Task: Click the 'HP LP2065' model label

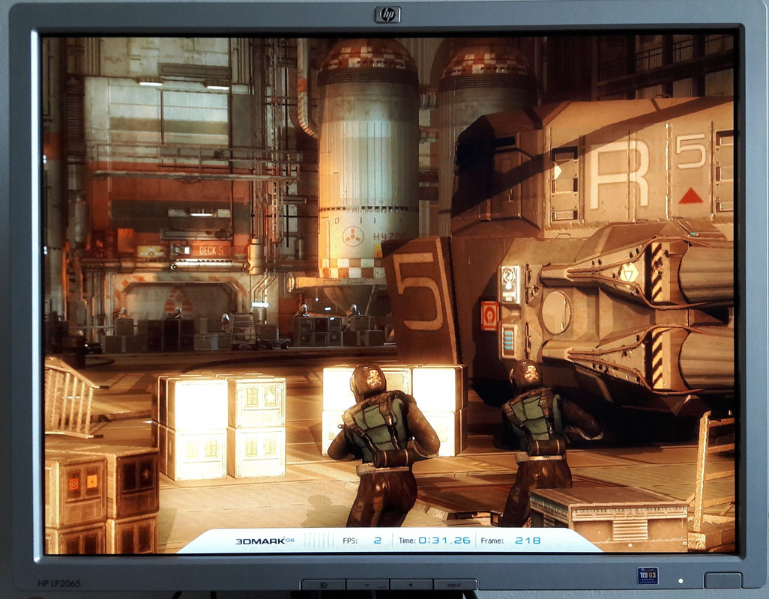Action: click(x=59, y=583)
